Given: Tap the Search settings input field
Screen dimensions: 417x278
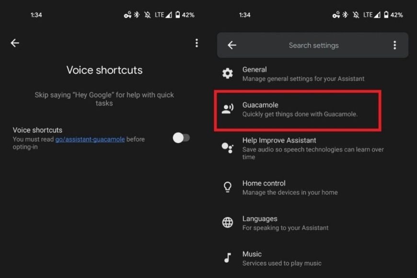Looking at the screenshot, I should pos(313,46).
